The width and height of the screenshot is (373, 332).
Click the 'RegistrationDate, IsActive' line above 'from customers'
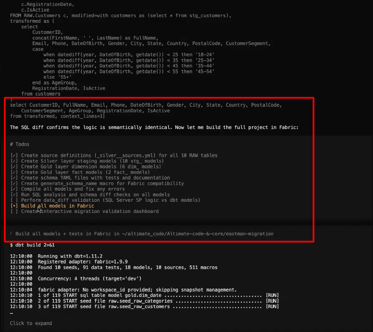(x=69, y=88)
